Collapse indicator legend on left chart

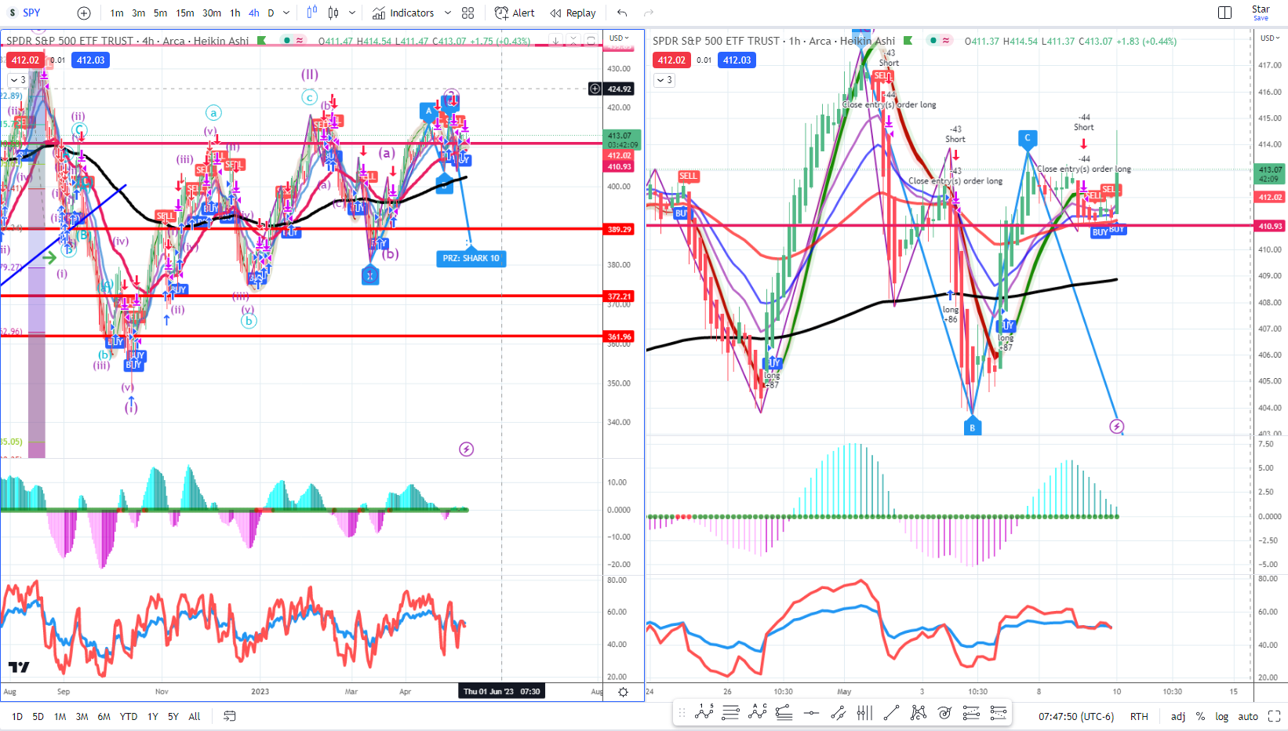click(17, 80)
